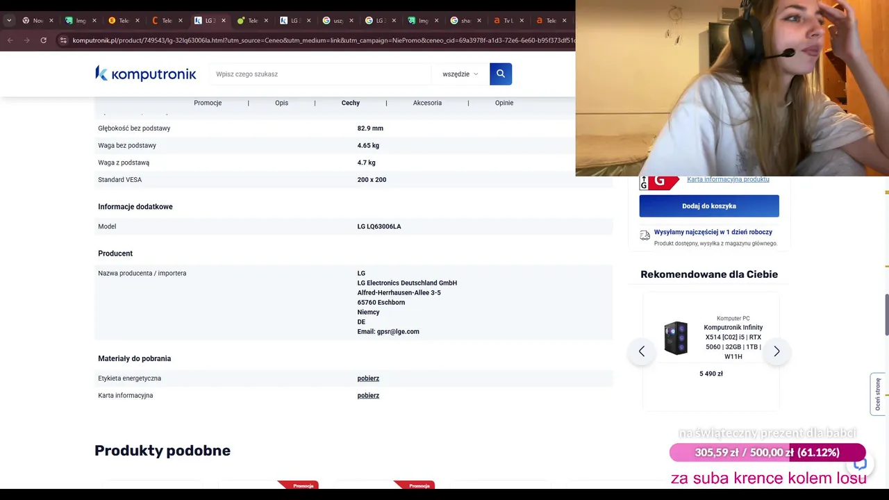Click the 'Rekomendowane dla Ciebie' heading
This screenshot has width=889, height=500.
pyautogui.click(x=709, y=274)
